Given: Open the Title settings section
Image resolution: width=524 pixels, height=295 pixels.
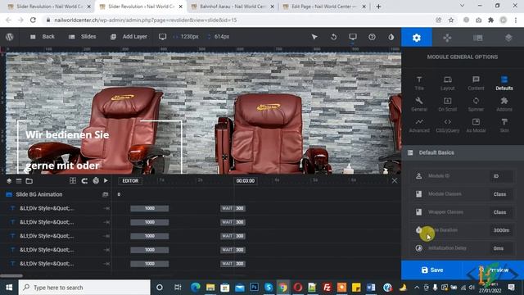Looking at the screenshot, I should click(x=419, y=83).
